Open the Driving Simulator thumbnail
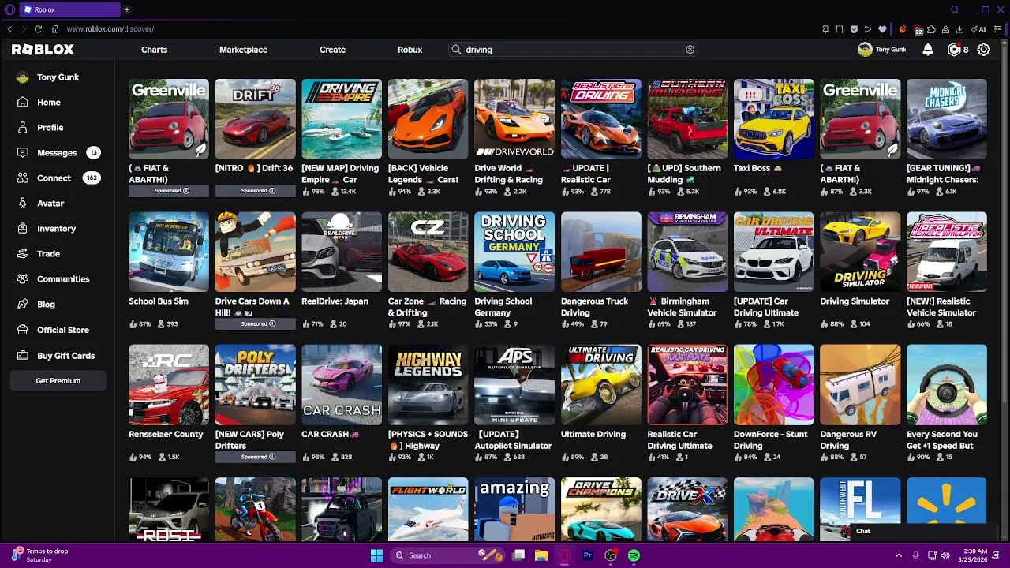1010x568 pixels. pos(860,252)
